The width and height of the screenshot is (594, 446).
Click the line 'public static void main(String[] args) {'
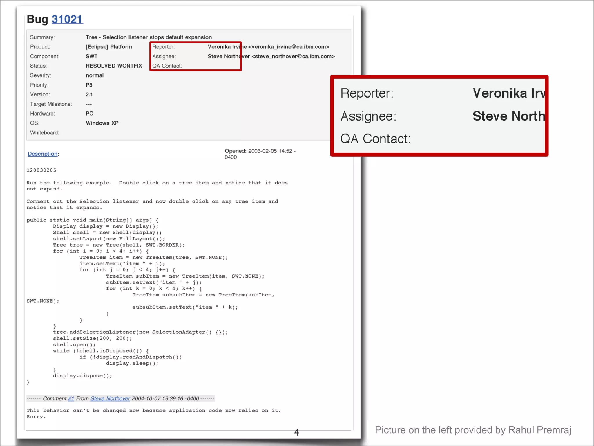[93, 220]
